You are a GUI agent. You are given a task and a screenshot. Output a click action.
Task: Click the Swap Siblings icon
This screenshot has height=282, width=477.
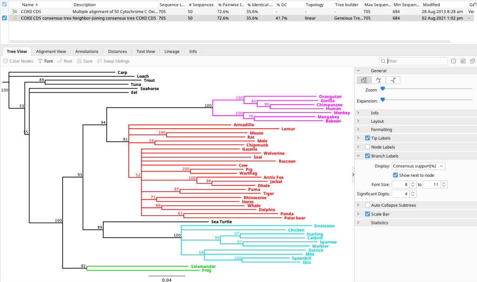click(x=100, y=61)
